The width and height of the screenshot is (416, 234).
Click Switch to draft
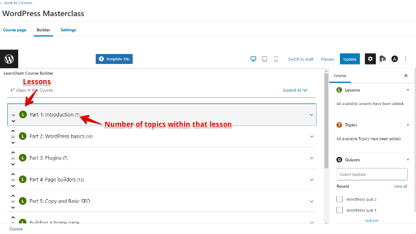(301, 59)
